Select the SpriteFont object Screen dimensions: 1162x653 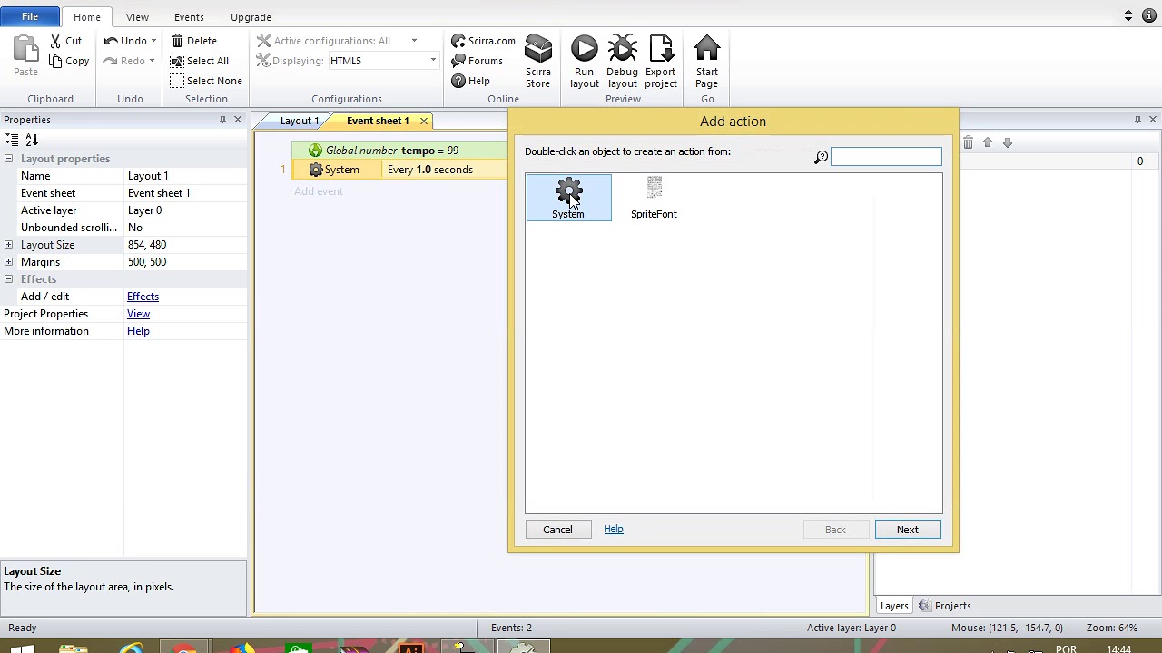[654, 198]
